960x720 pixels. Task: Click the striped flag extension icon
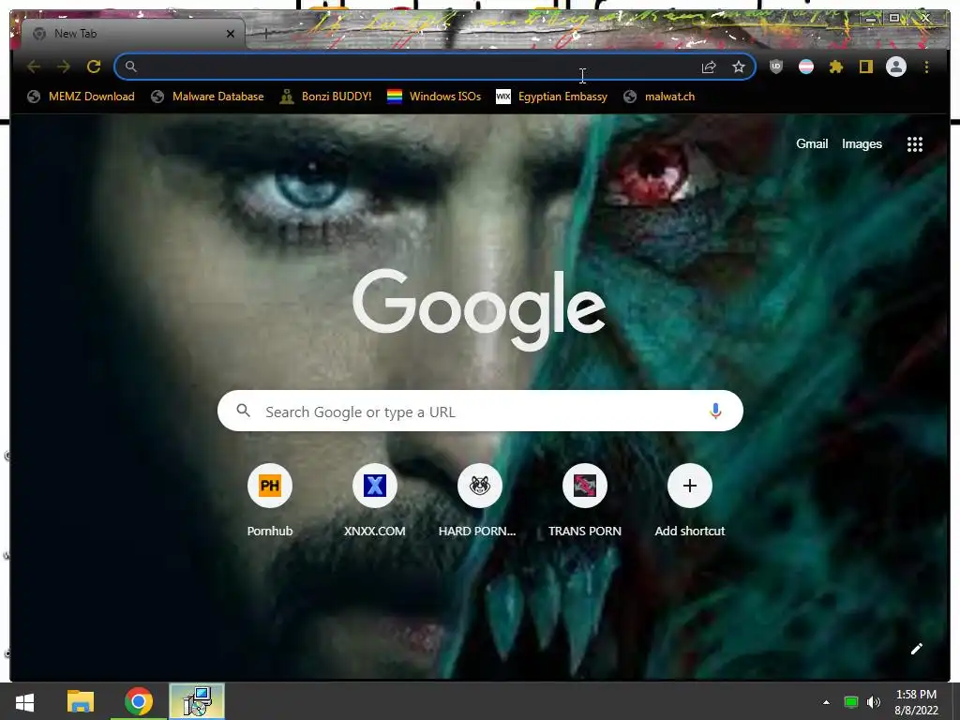pyautogui.click(x=806, y=67)
